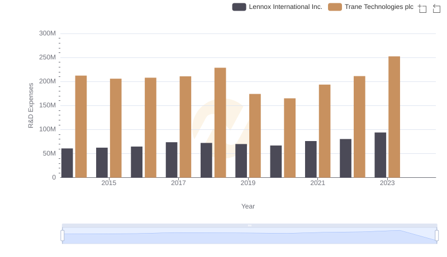The height and width of the screenshot is (257, 447).
Task: Click the Trane 2016 bar
Action: tap(150, 128)
